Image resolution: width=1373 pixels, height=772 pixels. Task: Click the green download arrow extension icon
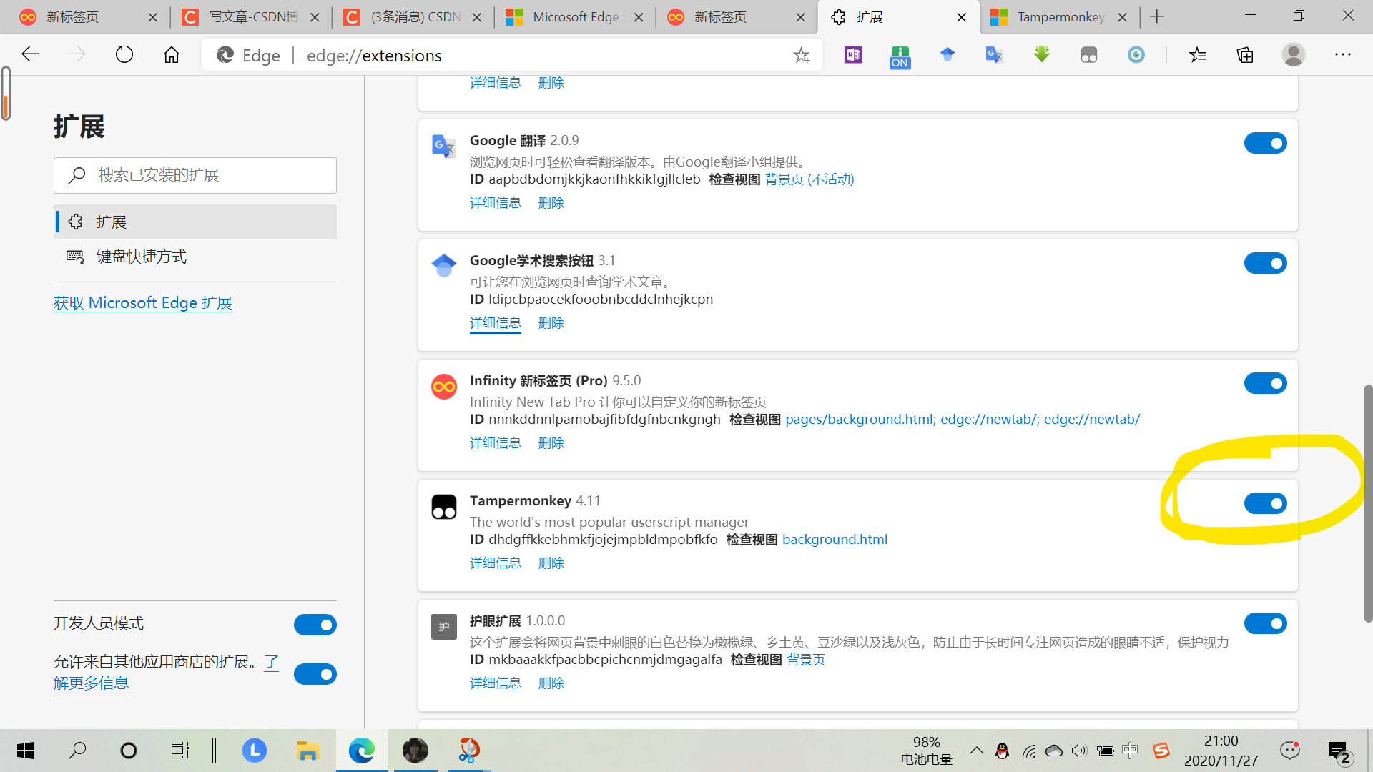(x=1041, y=55)
